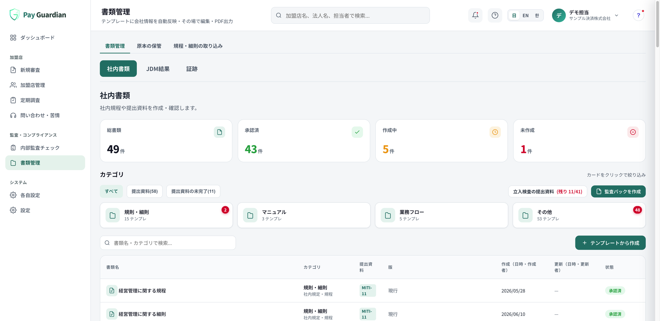Click the page vertical scrollbar
The height and width of the screenshot is (321, 660).
(x=658, y=24)
